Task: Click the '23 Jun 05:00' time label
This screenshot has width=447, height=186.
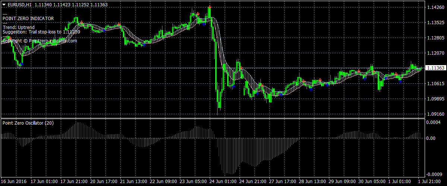Action: tap(193, 182)
